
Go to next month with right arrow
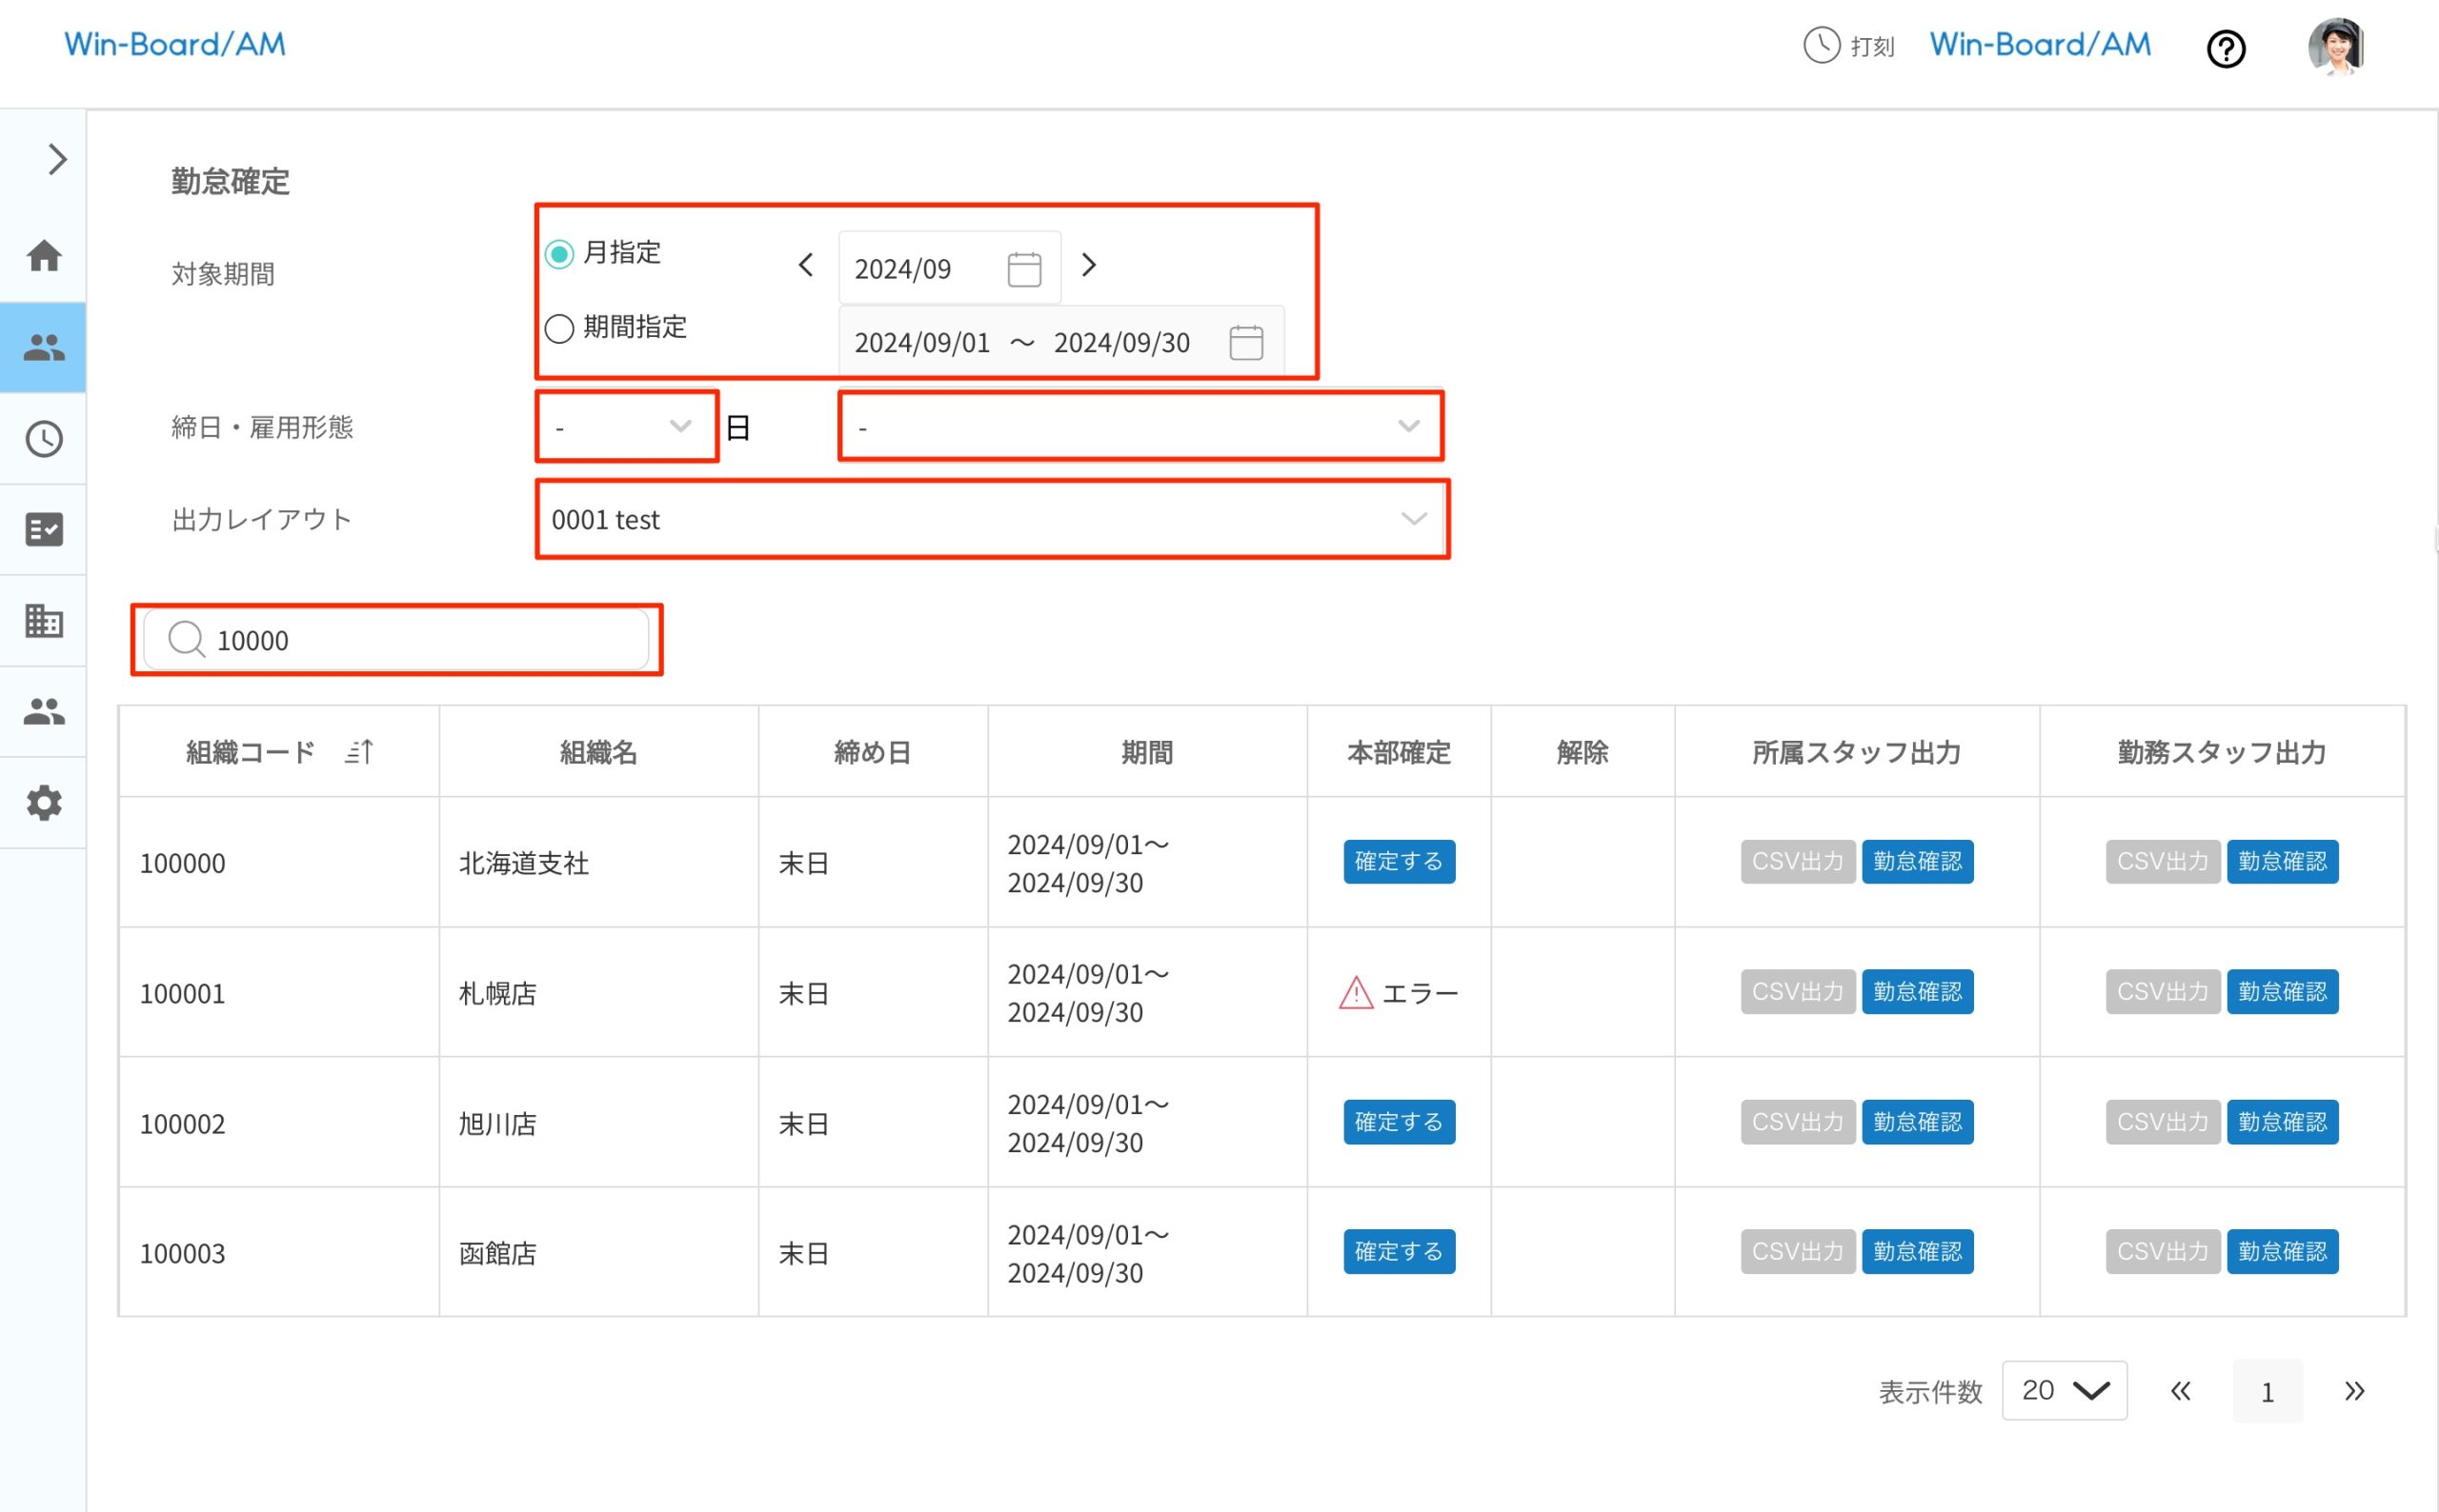pos(1089,265)
